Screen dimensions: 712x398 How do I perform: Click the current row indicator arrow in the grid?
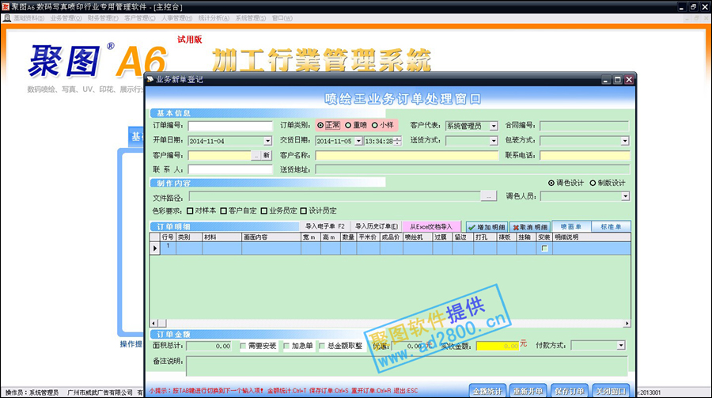coord(155,248)
